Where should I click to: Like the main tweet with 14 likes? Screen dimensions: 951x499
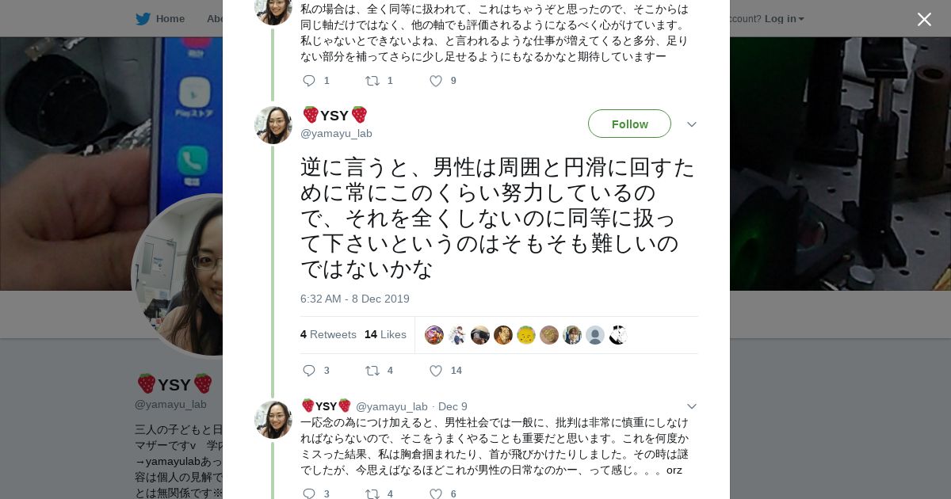436,371
